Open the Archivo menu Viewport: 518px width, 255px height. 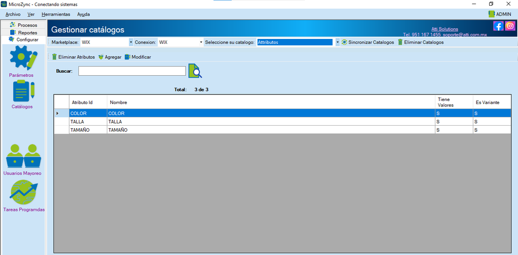coord(13,15)
